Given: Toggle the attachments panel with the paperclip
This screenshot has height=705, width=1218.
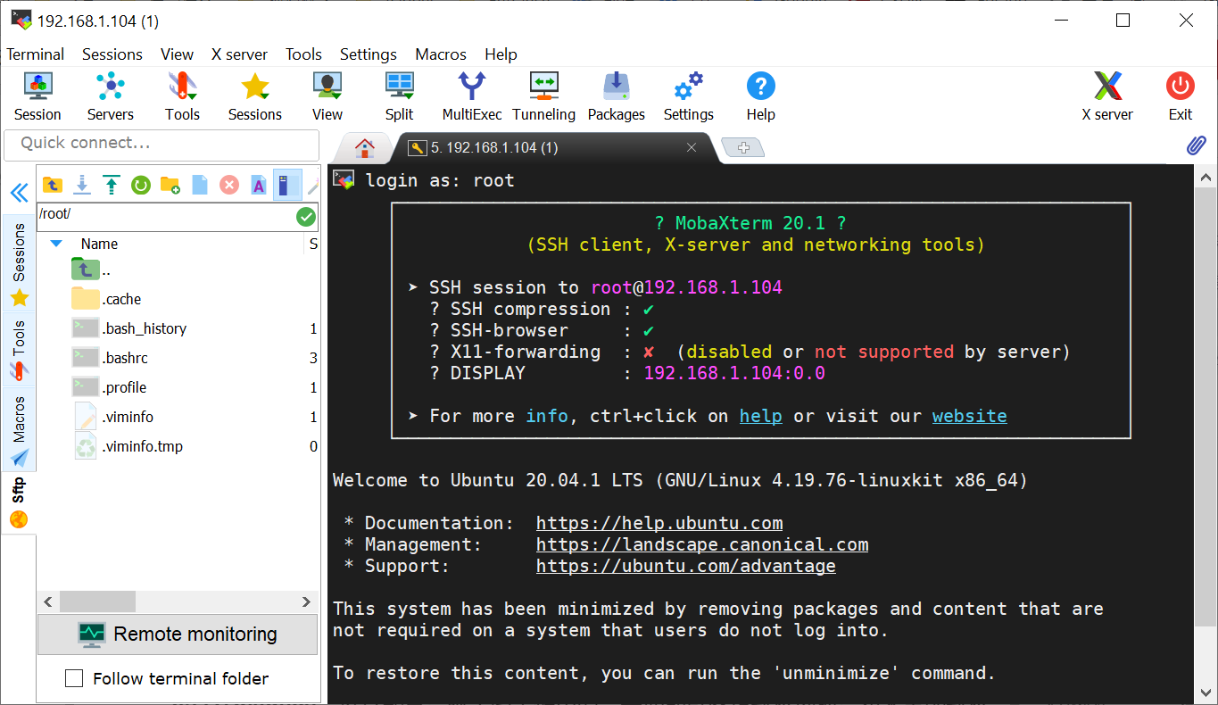Looking at the screenshot, I should pyautogui.click(x=1196, y=145).
